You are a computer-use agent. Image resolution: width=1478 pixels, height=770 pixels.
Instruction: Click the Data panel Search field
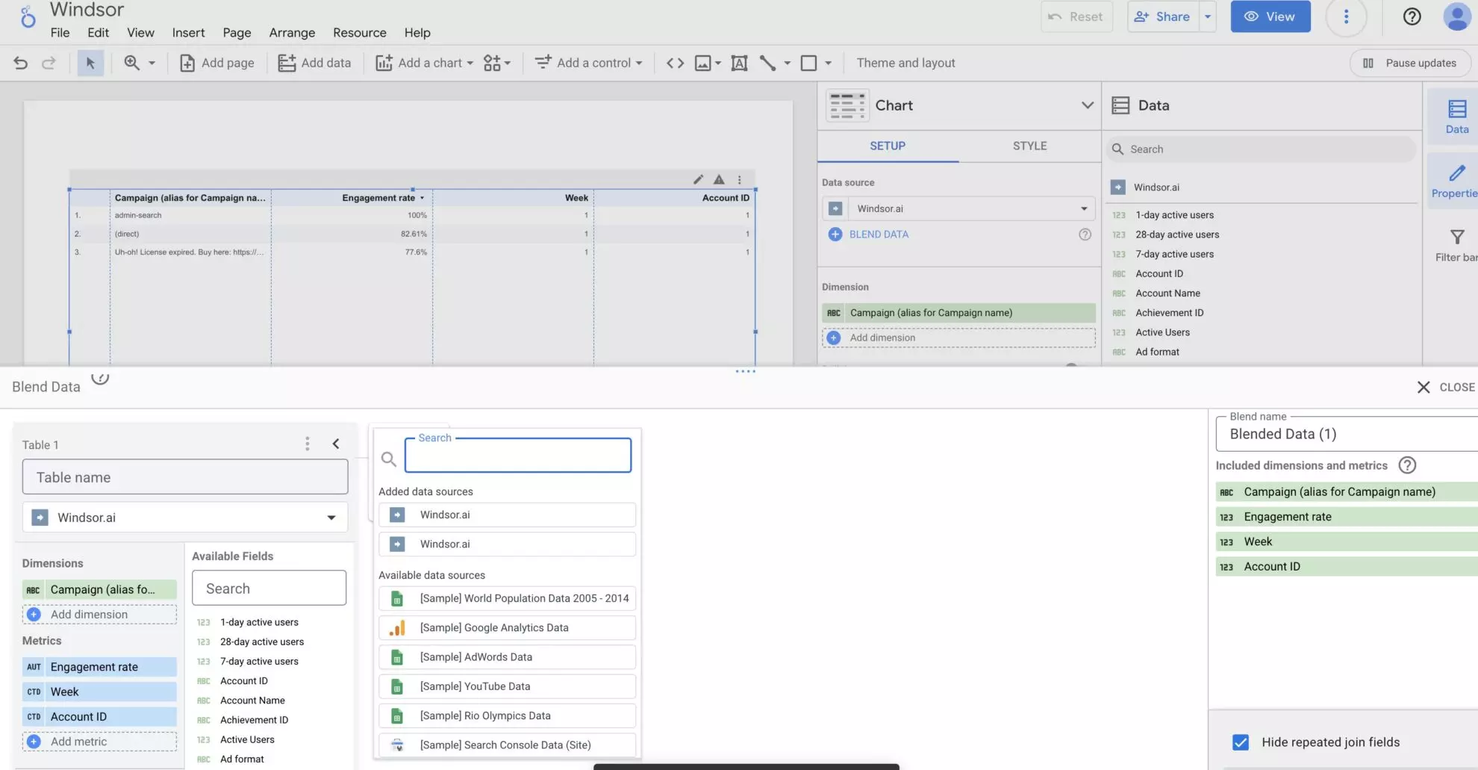pyautogui.click(x=1260, y=149)
